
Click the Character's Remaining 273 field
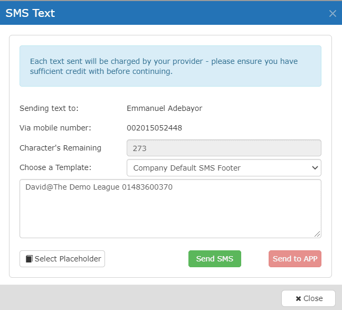point(224,148)
